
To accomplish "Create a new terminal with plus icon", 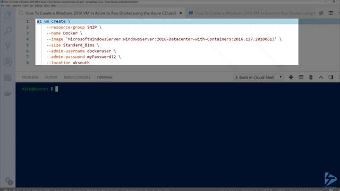I will (291, 77).
